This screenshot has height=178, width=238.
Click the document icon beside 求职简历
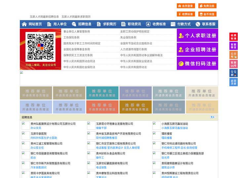pos(99,24)
